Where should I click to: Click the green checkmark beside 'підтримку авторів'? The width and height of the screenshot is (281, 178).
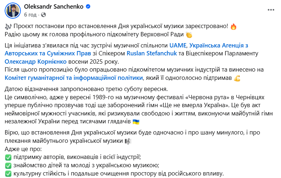[x=9, y=157]
